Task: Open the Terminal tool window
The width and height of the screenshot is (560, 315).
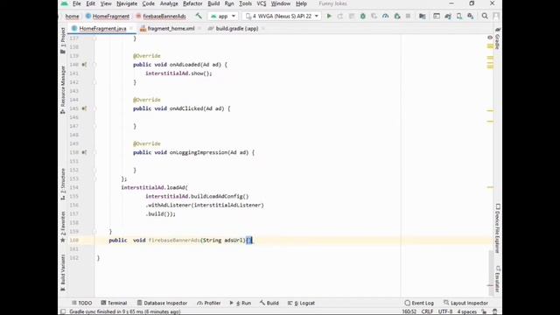Action: 114,303
